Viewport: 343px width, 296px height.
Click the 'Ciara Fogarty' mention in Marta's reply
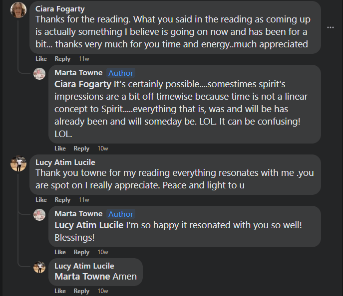click(x=83, y=83)
